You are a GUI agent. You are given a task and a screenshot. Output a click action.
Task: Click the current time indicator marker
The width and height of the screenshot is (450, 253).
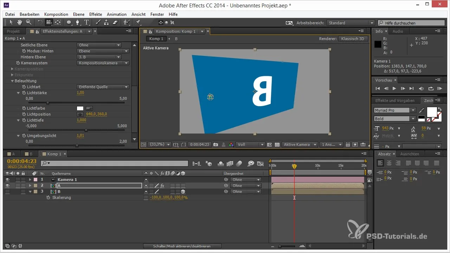[294, 166]
